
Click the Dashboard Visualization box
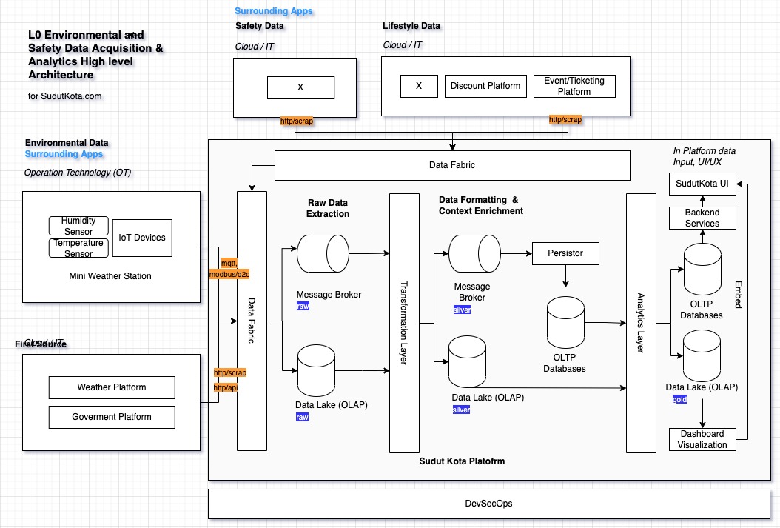[702, 439]
